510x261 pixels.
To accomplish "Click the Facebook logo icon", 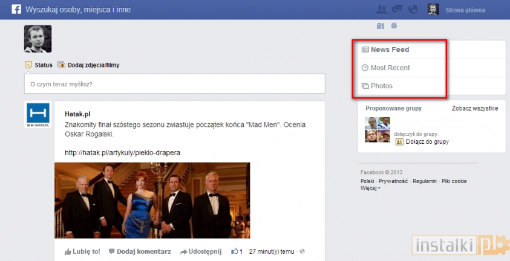I will coord(16,10).
